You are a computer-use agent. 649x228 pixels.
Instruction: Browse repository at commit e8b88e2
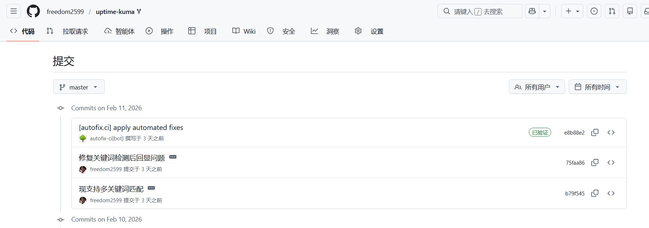tap(611, 132)
